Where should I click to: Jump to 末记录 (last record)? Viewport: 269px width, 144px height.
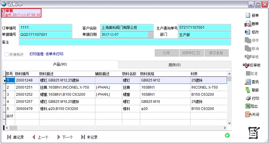click(x=89, y=137)
